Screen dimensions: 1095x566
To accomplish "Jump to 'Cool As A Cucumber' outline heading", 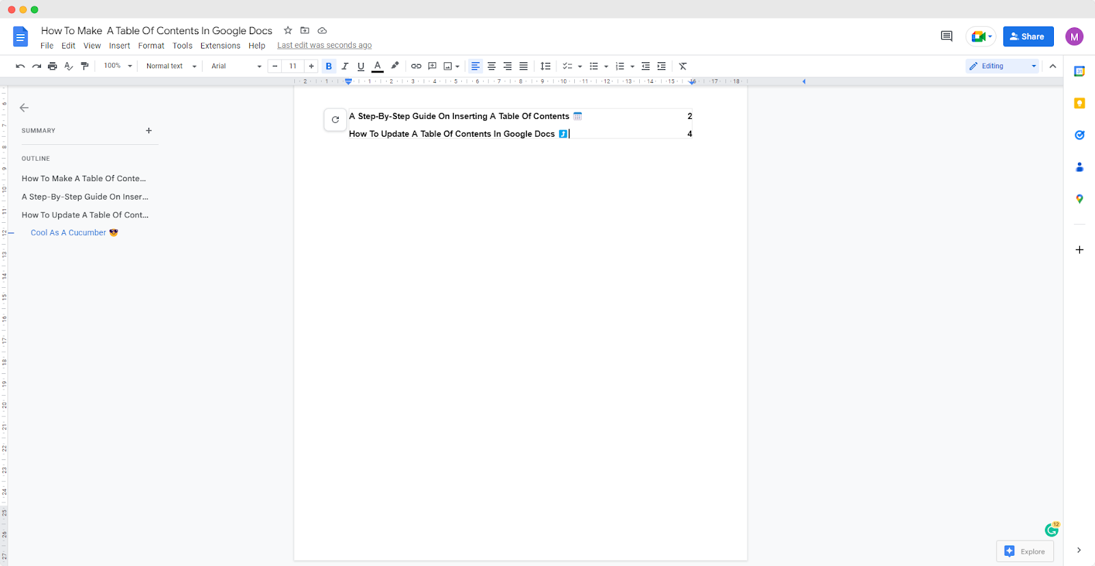I will pos(74,233).
